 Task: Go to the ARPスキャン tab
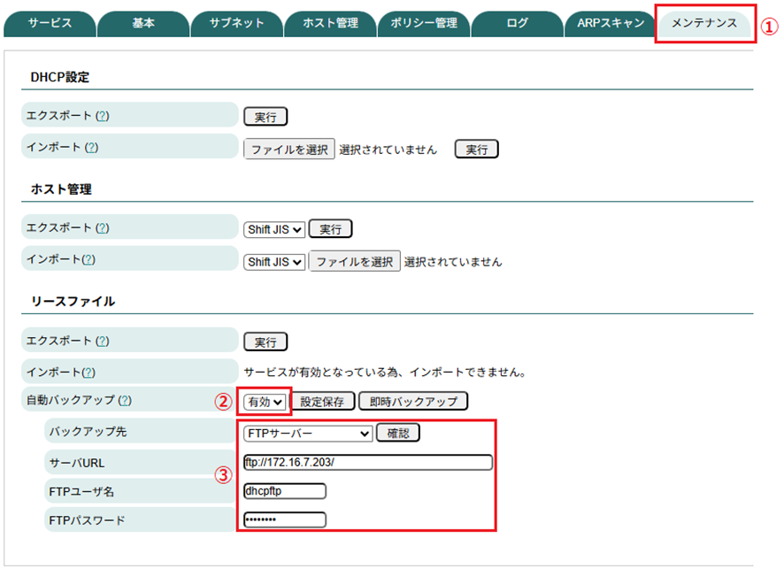(x=610, y=24)
